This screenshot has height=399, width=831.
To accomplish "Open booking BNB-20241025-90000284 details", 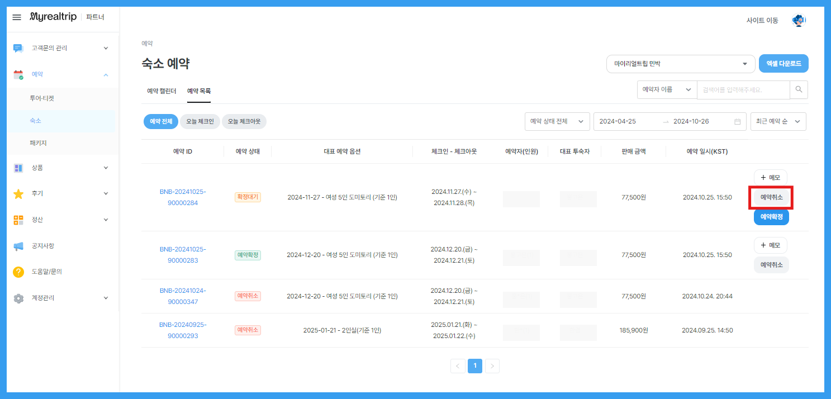I will (x=183, y=197).
